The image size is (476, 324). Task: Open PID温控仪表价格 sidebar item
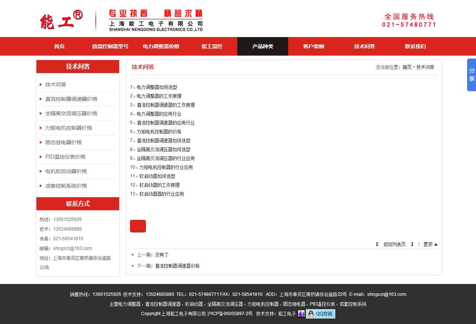(x=65, y=157)
